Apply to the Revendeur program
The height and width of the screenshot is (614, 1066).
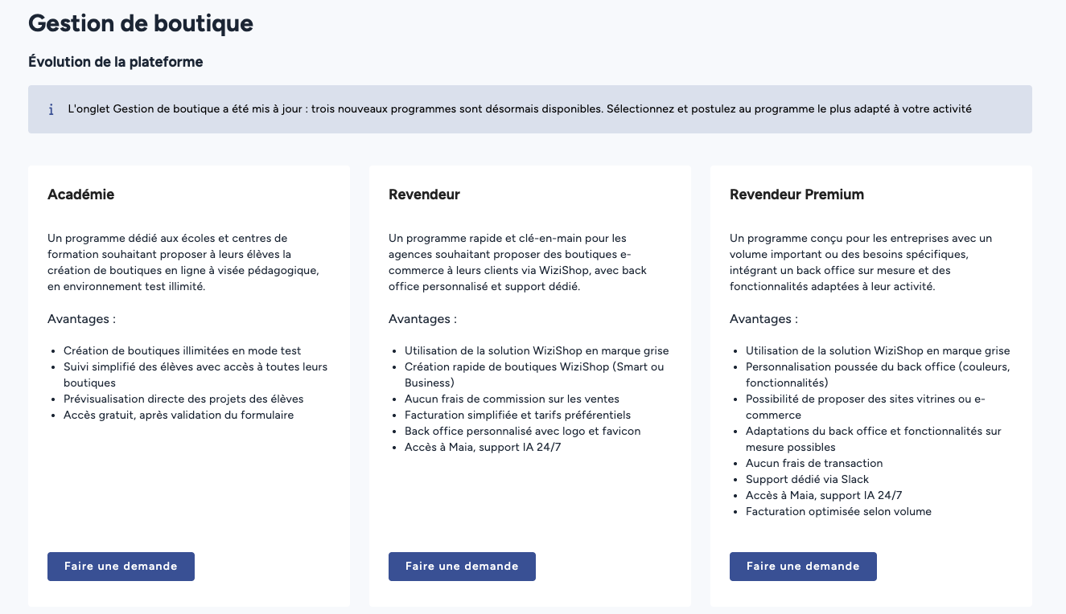(462, 566)
